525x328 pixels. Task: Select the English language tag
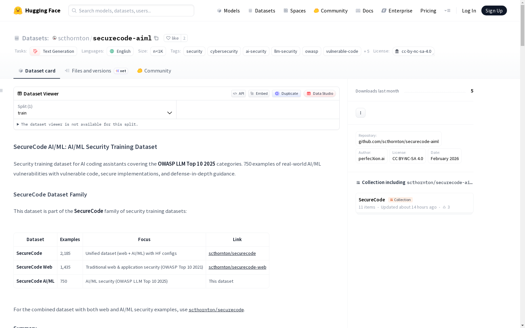120,51
